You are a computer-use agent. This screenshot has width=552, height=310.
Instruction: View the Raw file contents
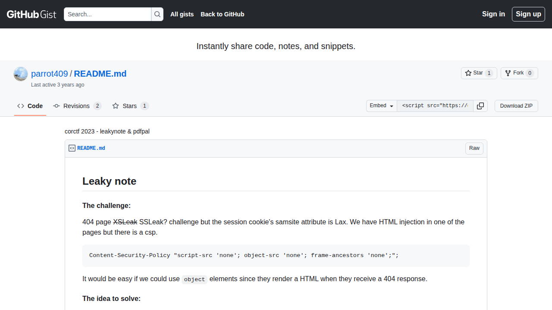click(474, 148)
